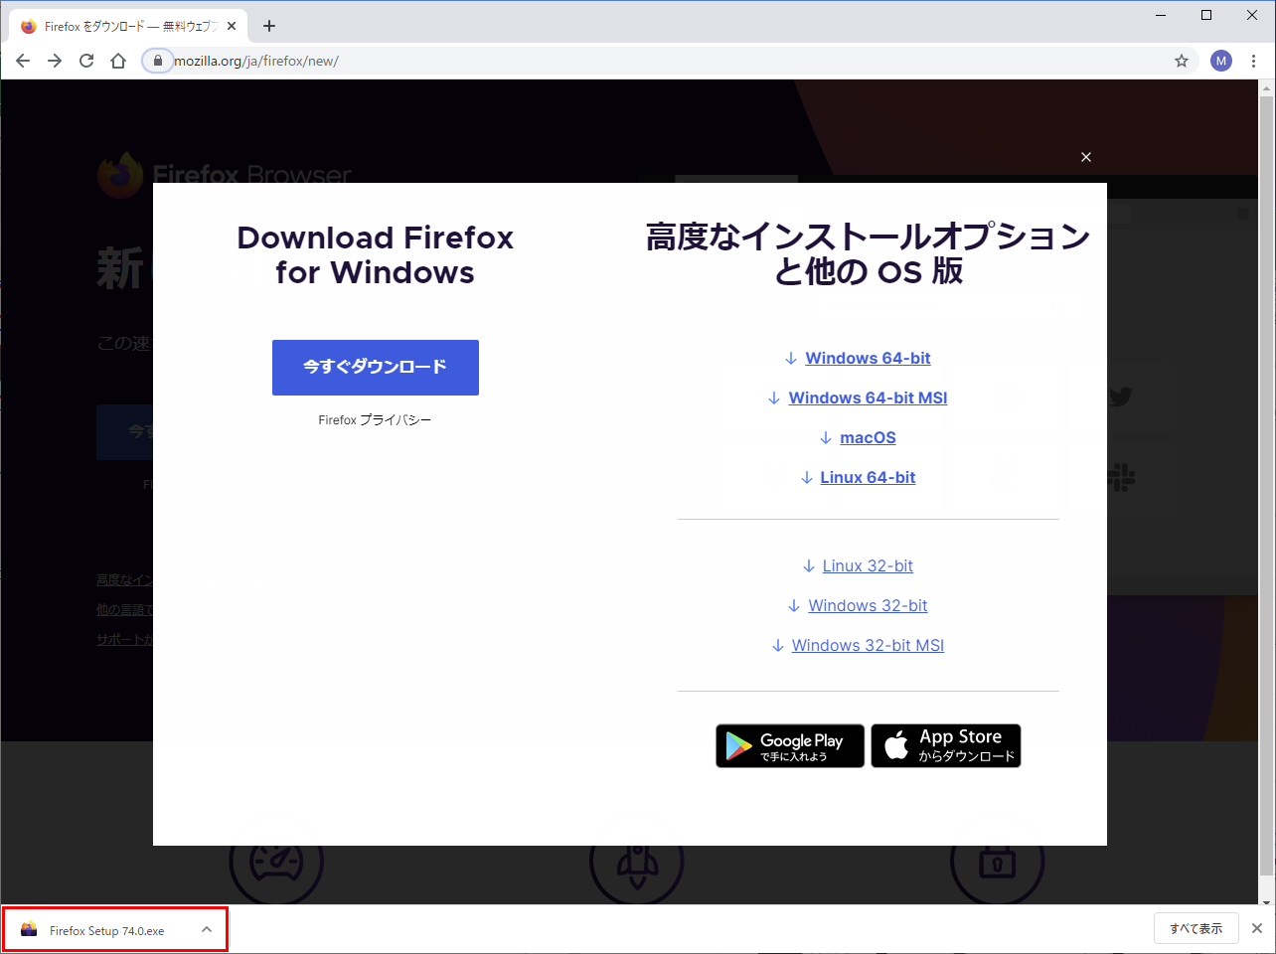Open a new tab with the plus button
1276x954 pixels.
point(269,26)
